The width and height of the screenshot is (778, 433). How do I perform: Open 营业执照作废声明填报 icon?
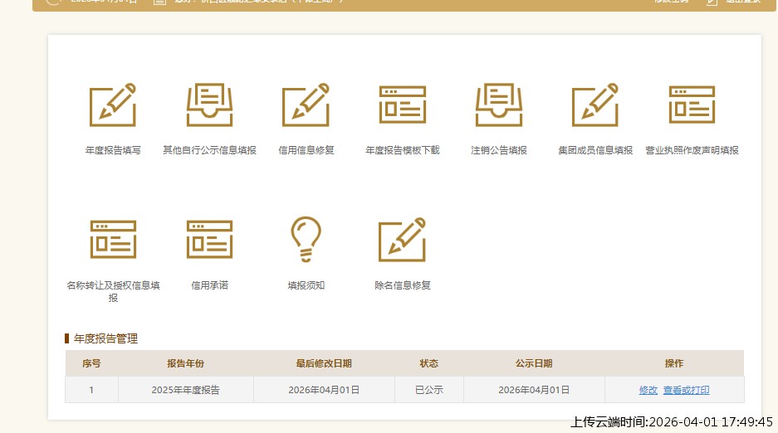(692, 105)
